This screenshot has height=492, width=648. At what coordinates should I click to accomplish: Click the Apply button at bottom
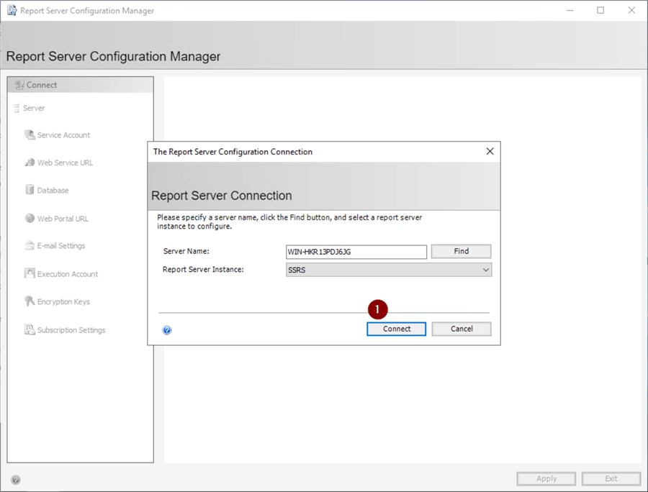click(546, 479)
